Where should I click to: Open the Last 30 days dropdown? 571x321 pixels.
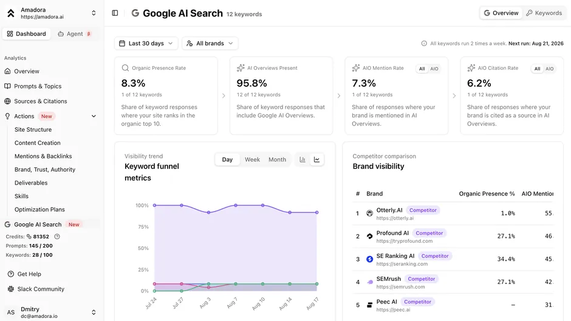coord(146,43)
